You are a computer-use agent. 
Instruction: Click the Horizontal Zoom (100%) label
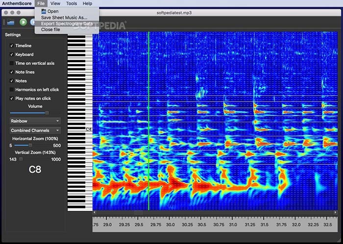click(35, 138)
